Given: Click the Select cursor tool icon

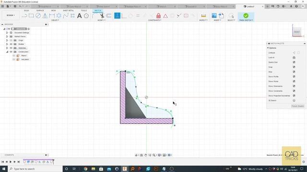Looking at the screenshot, I should tap(231, 16).
